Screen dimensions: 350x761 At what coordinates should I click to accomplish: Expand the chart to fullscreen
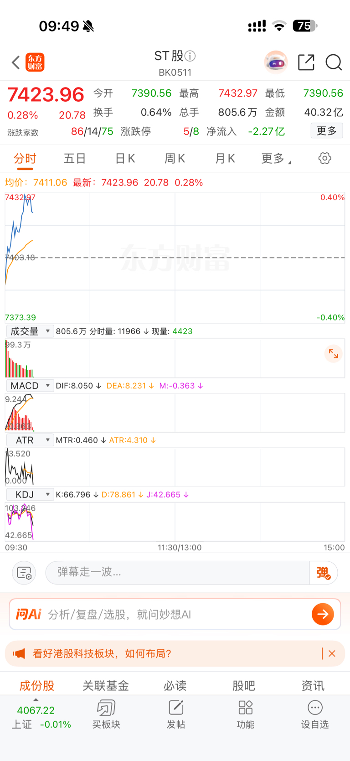click(x=334, y=354)
